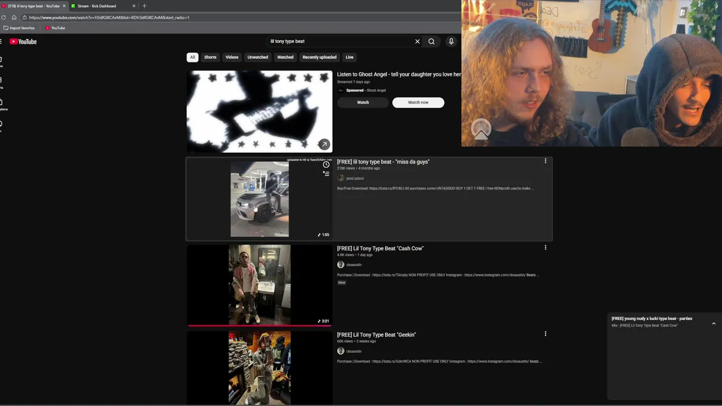Click miniplayer mix subtitle 'Cash Cow'

click(x=644, y=325)
